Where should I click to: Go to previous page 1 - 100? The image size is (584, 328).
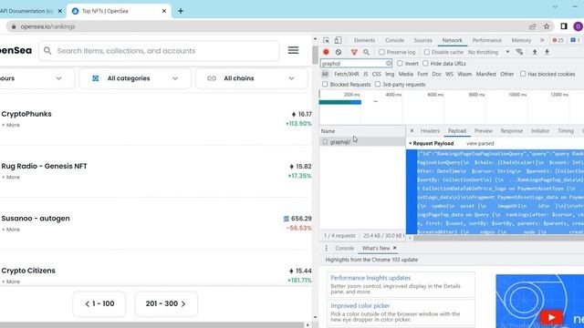pyautogui.click(x=99, y=303)
